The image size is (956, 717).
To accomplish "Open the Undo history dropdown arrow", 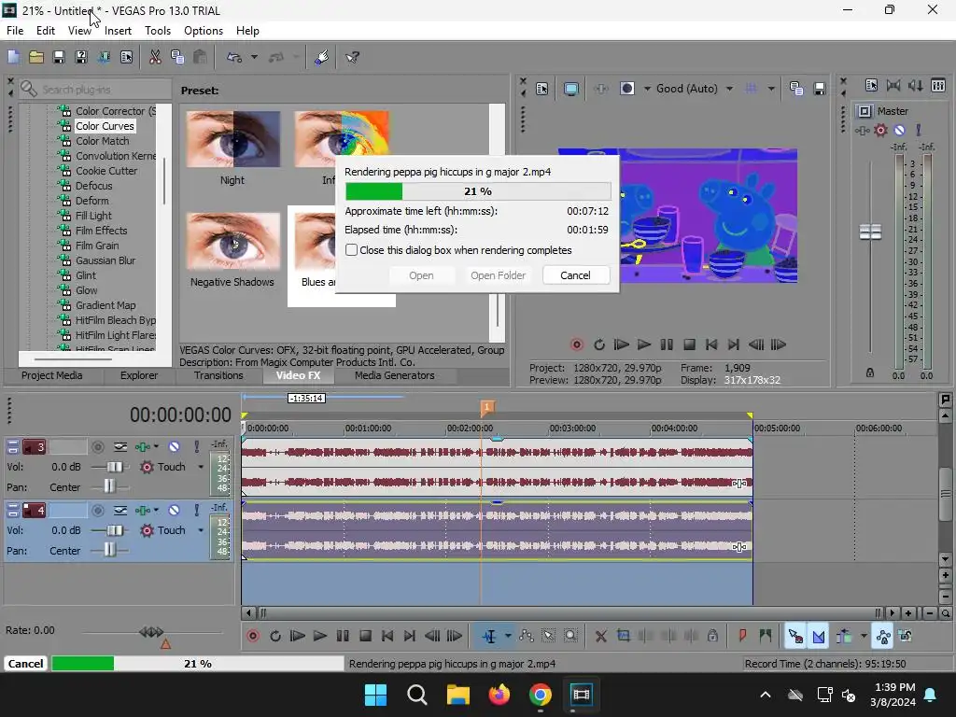I will [254, 57].
